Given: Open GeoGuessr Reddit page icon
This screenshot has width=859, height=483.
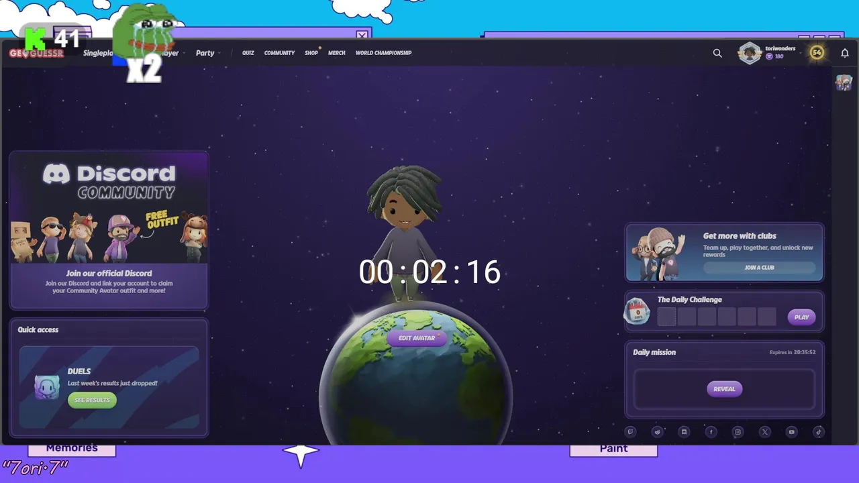Looking at the screenshot, I should click(657, 432).
